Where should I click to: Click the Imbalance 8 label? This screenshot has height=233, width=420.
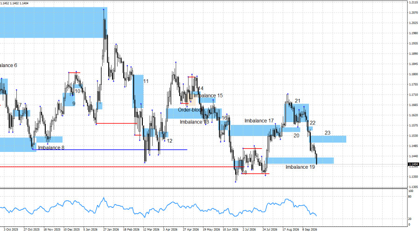pos(51,148)
